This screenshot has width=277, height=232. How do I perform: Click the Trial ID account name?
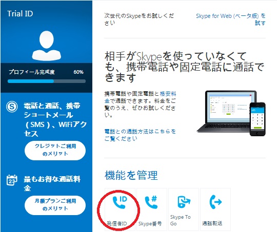(20, 14)
